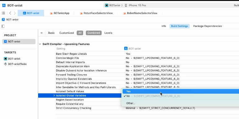Toggle the project and targets sidebar icon

[3, 26]
